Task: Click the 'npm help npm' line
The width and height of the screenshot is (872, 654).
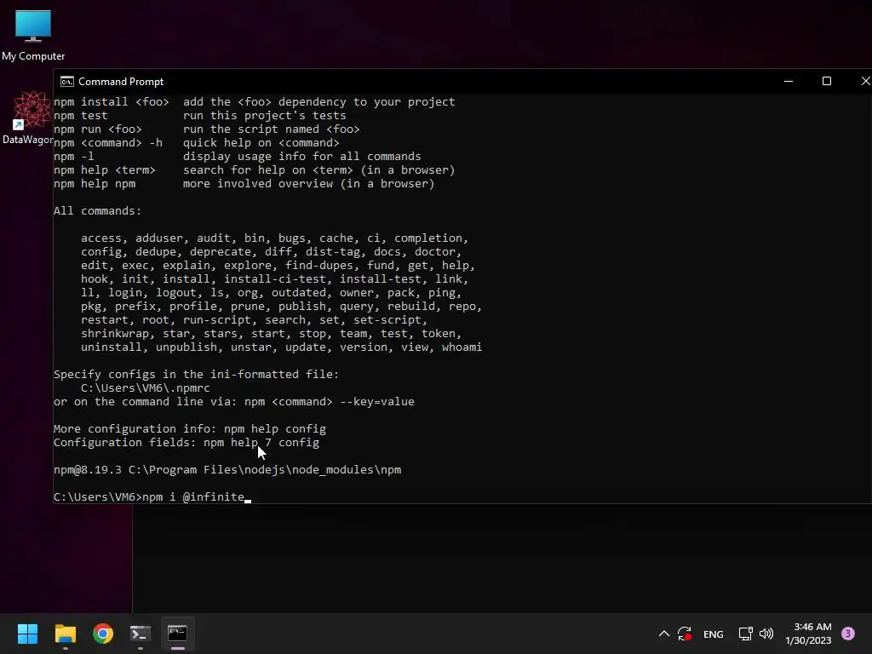Action: [x=244, y=184]
